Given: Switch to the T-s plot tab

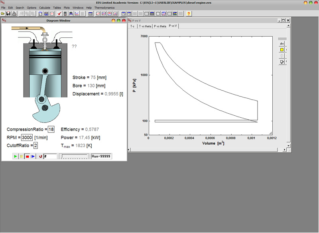Looking at the screenshot, I should (x=132, y=26).
